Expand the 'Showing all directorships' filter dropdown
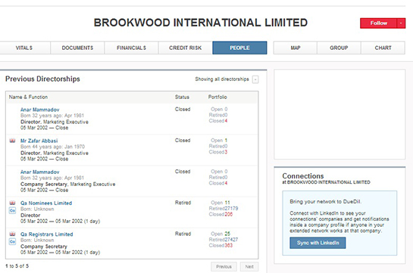This screenshot has width=413, height=273. [x=255, y=79]
